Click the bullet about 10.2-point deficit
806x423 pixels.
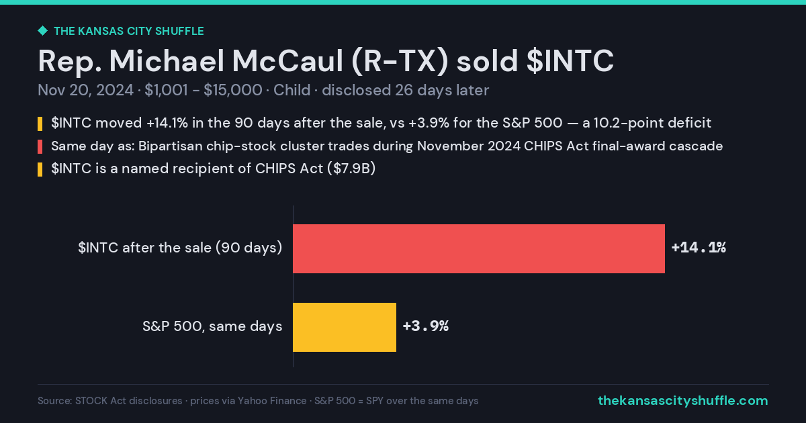pyautogui.click(x=381, y=124)
